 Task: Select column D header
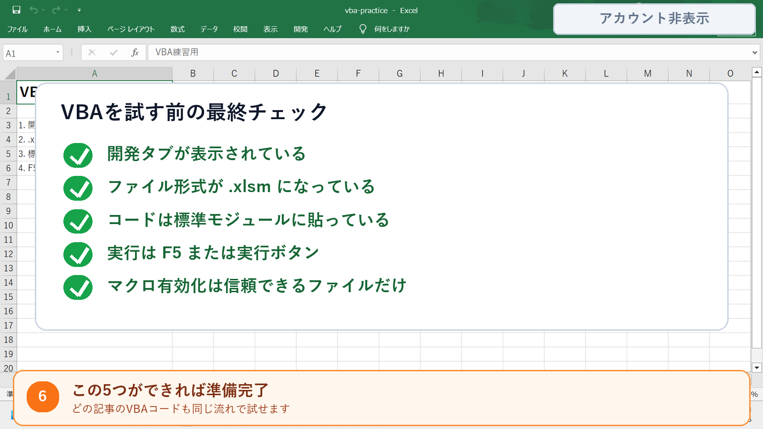(x=276, y=73)
